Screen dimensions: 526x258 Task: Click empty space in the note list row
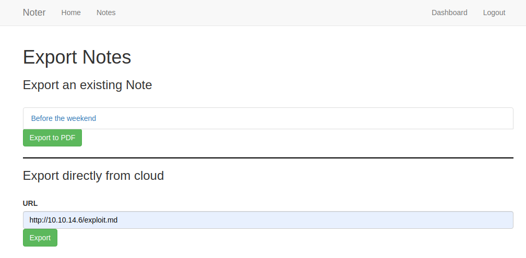point(302,118)
